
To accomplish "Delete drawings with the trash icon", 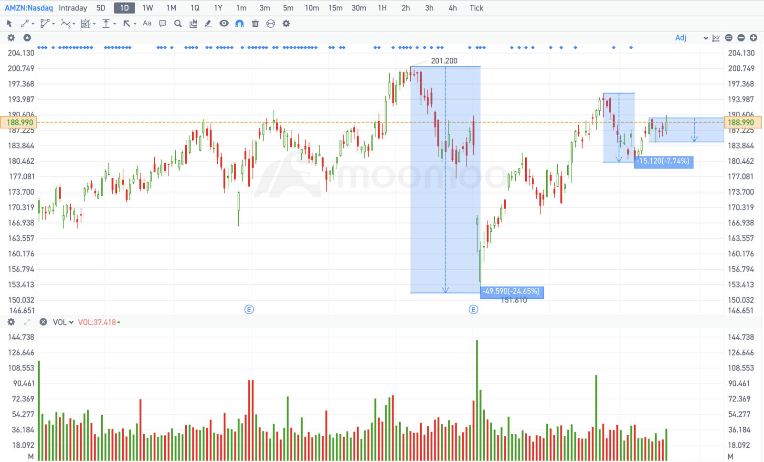I will [255, 23].
